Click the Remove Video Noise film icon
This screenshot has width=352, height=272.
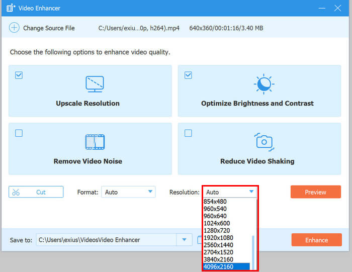95,142
